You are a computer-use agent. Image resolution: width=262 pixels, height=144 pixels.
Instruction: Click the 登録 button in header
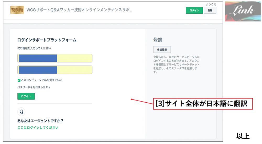coord(210,10)
